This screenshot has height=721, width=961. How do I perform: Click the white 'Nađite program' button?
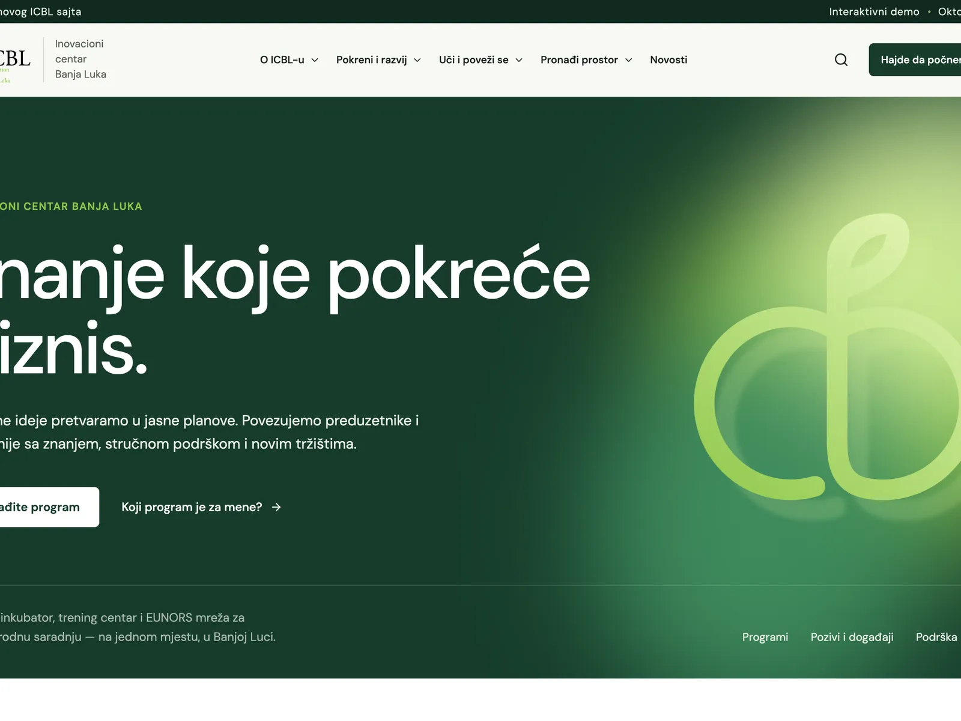pyautogui.click(x=48, y=507)
